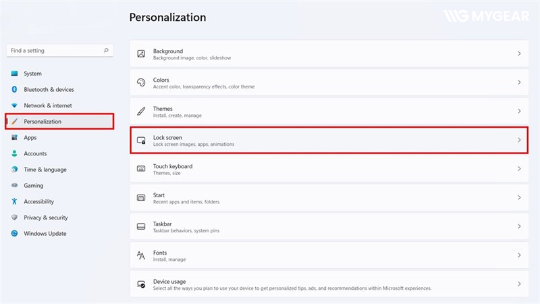This screenshot has width=540, height=304.
Task: Click the Device usage icon
Action: pos(141,284)
